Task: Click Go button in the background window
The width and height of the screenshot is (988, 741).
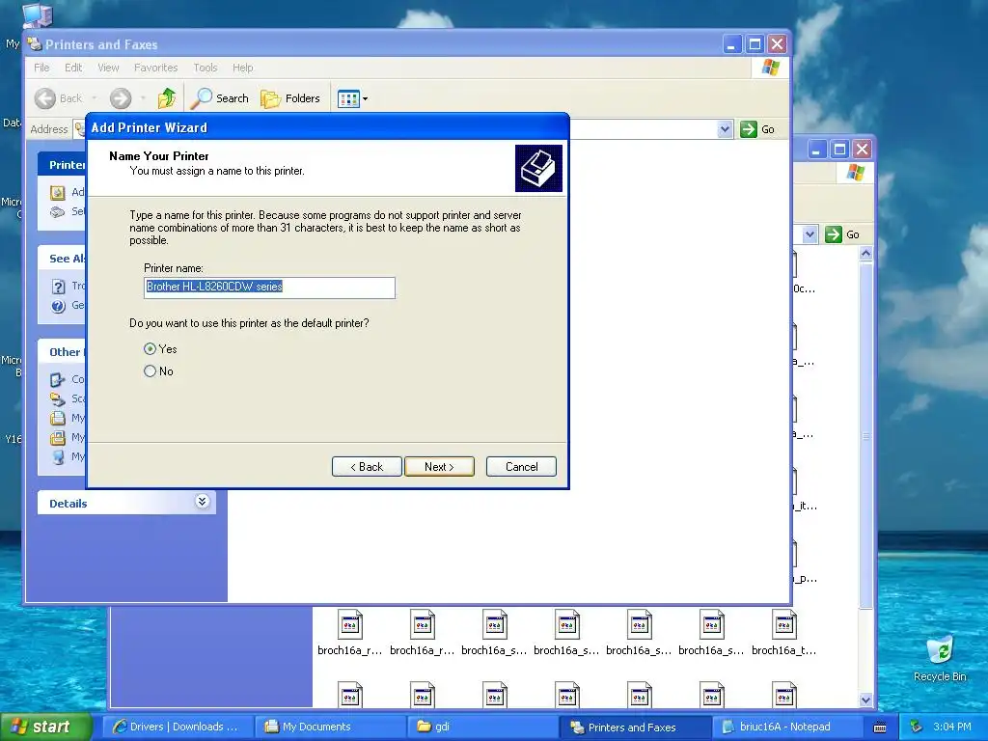Action: [x=842, y=234]
